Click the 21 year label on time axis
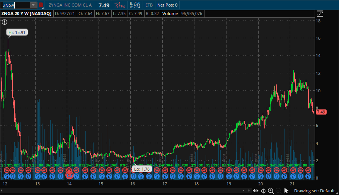Image resolution: width=339 pixels, height=195 pixels. 292,184
